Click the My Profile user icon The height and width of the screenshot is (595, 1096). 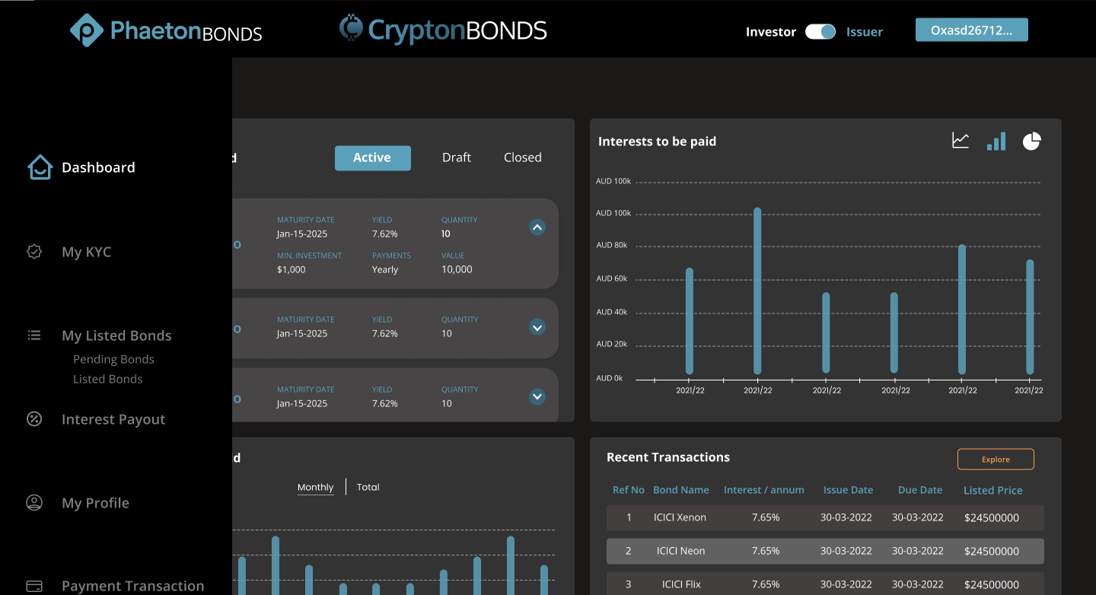(34, 503)
